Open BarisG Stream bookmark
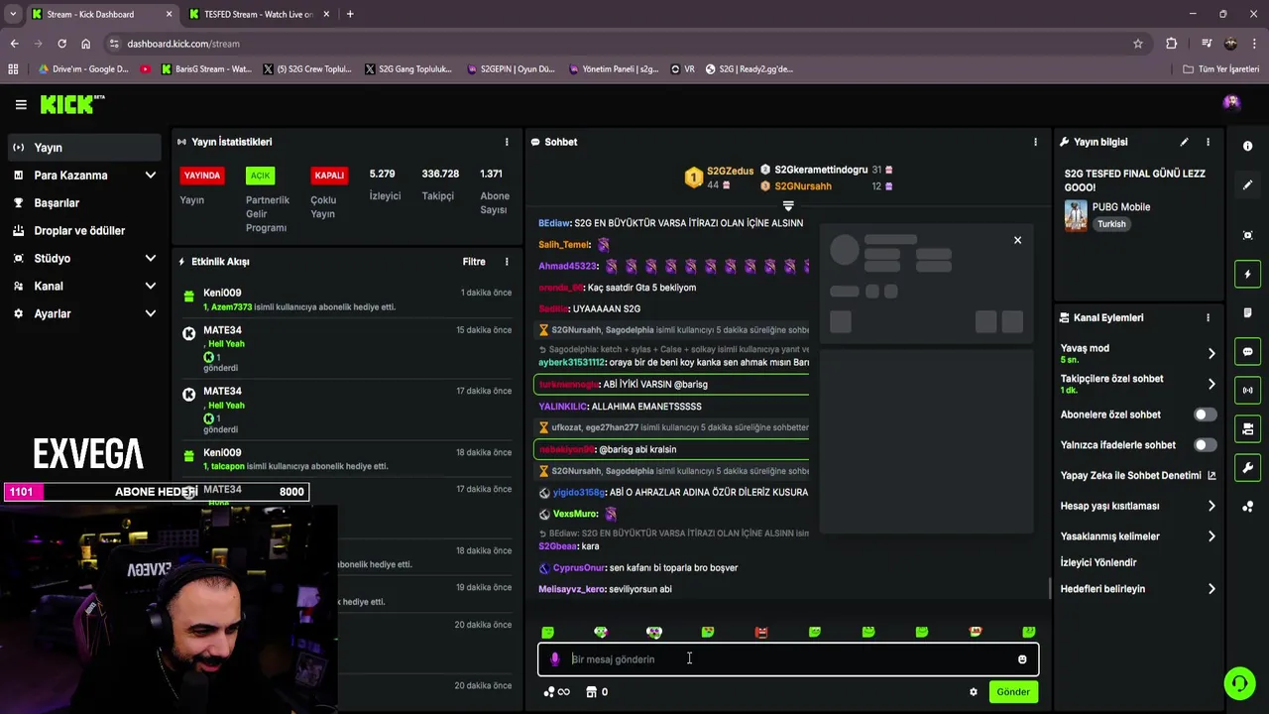 tap(204, 69)
